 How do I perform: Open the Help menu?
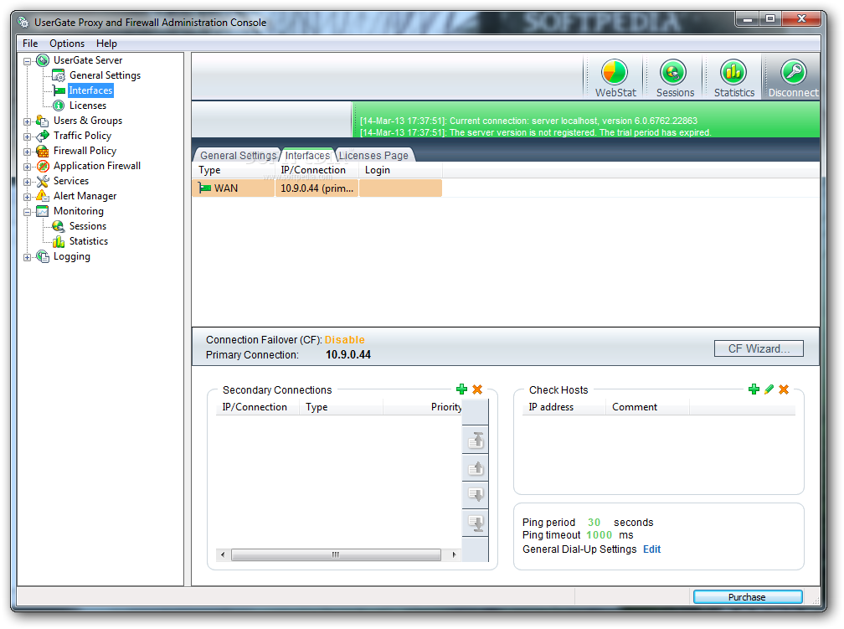tap(106, 44)
